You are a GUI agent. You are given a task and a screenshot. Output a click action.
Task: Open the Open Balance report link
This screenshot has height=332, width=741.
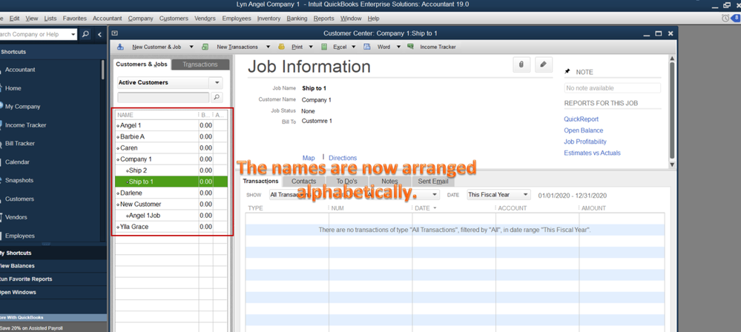point(584,130)
